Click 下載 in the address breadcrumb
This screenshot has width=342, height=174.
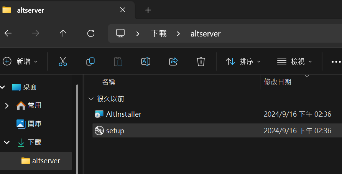[x=159, y=33]
